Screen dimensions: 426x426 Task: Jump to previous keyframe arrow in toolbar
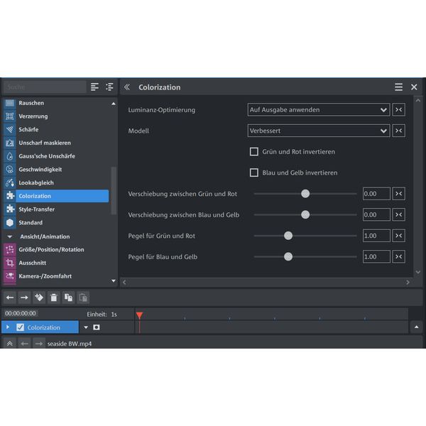(x=10, y=297)
